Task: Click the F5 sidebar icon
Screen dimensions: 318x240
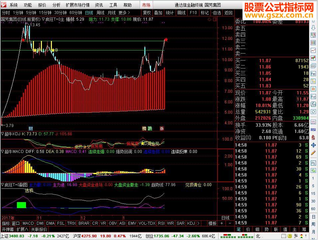Action: click(313, 163)
